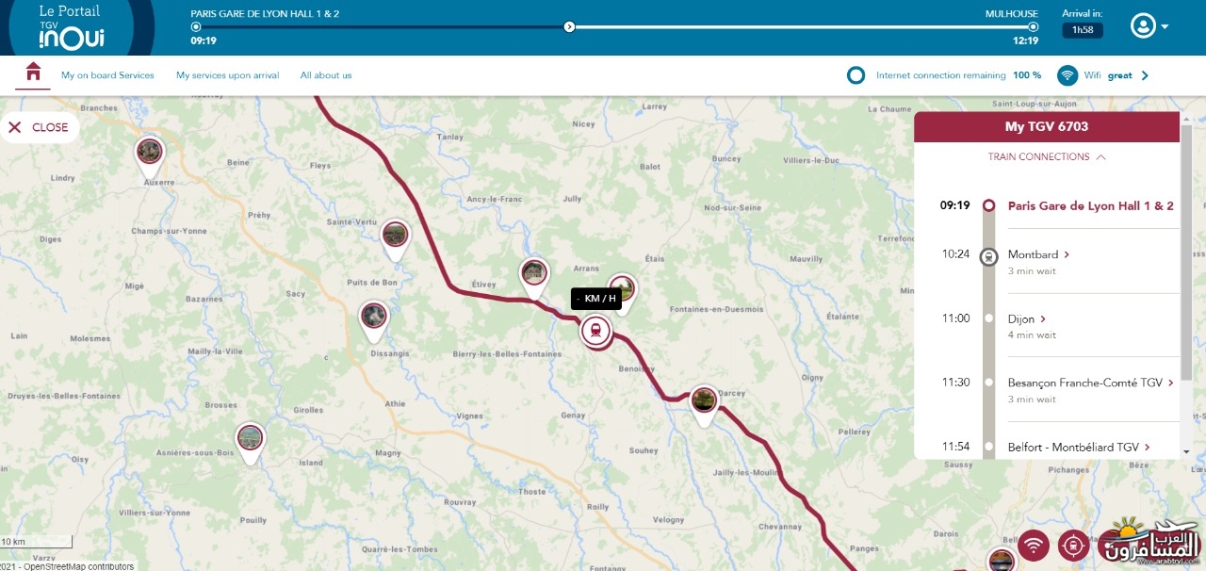Screen dimensions: 1206x571
Task: Open the photo pin near Asnières-sous-Bois
Action: pyautogui.click(x=250, y=441)
